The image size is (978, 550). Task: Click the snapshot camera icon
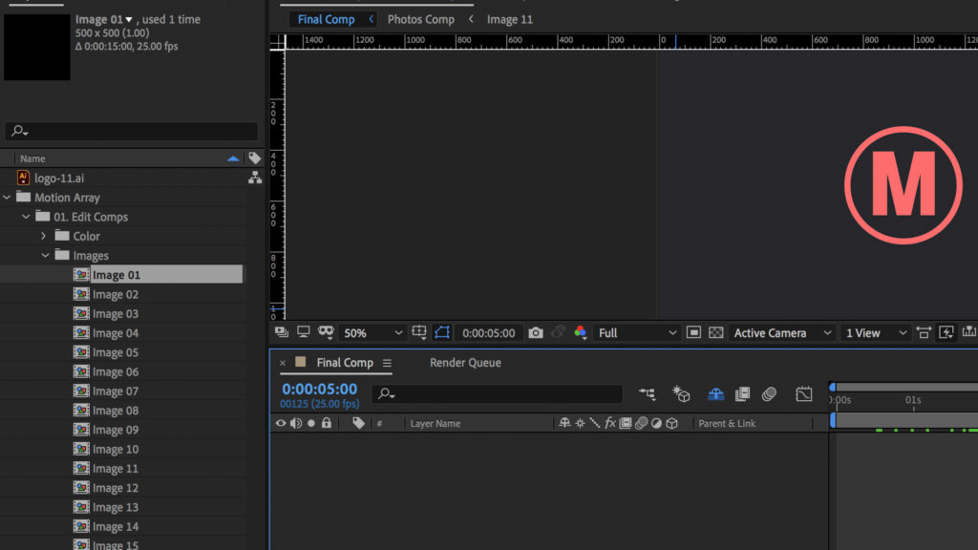536,333
